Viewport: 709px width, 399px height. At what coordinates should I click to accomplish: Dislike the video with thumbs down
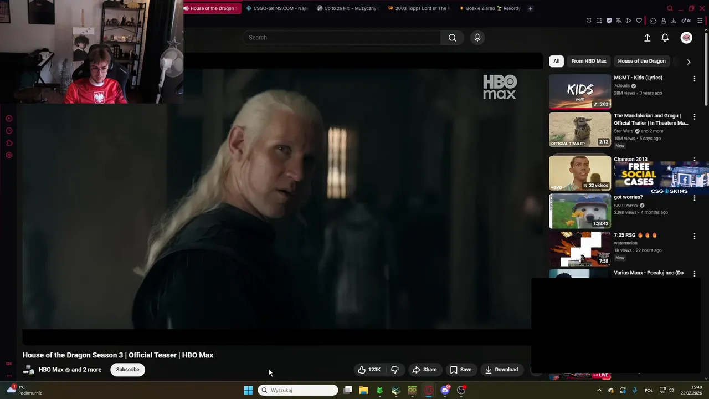[x=395, y=370]
